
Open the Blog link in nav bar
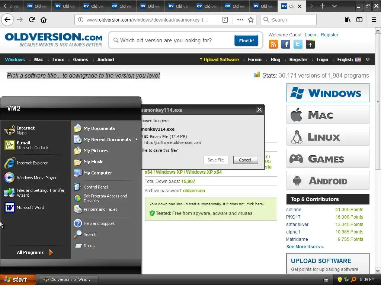coord(275,60)
